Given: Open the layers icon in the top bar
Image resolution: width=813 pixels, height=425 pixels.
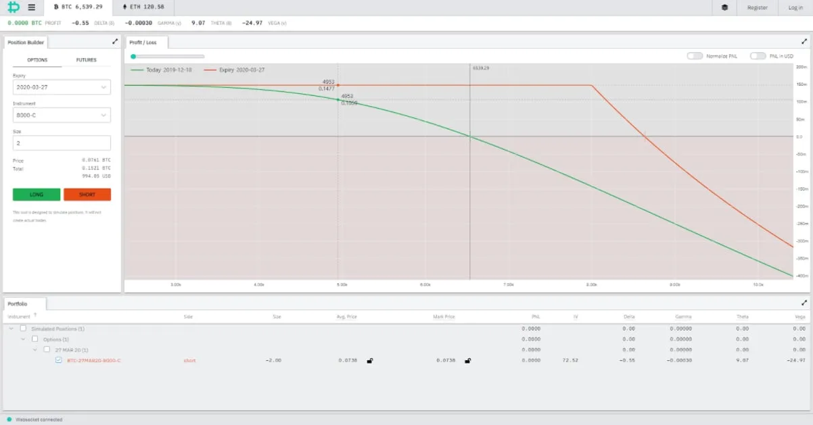Looking at the screenshot, I should (724, 7).
